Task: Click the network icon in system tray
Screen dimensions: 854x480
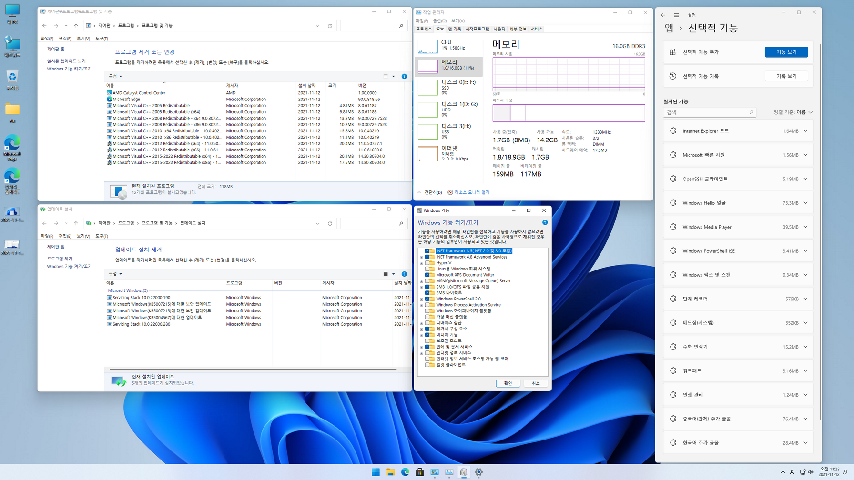Action: (x=803, y=472)
